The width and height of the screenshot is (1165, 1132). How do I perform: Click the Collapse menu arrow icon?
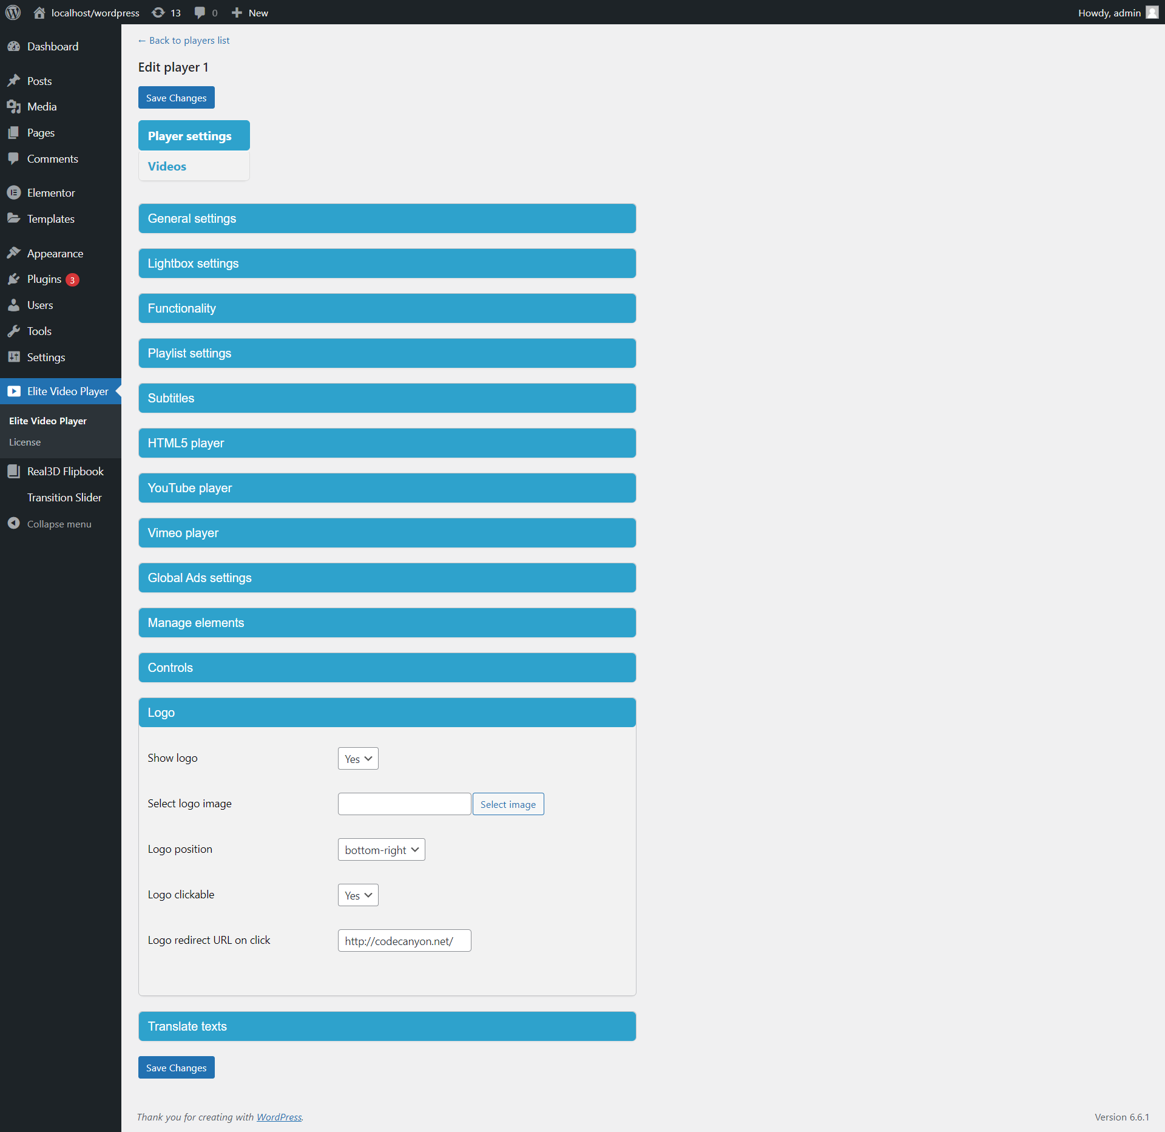coord(14,523)
